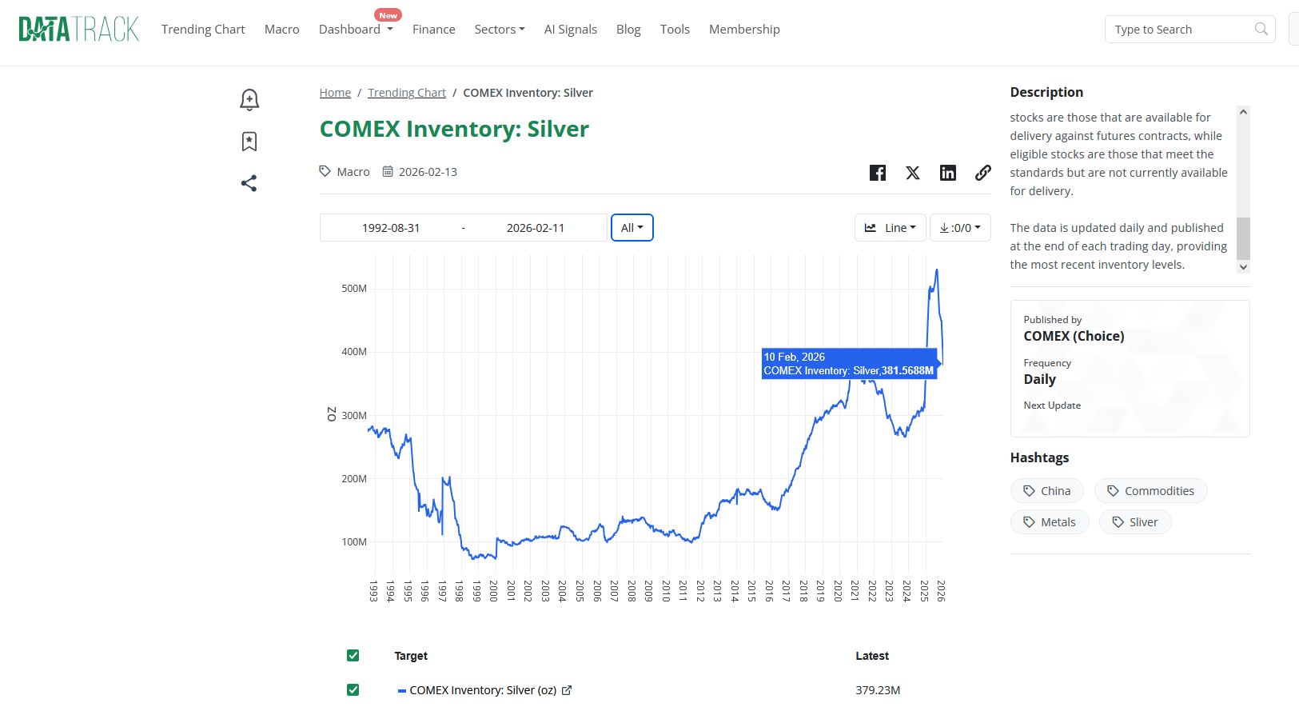1299x711 pixels.
Task: Open the Membership page
Action: tap(744, 30)
